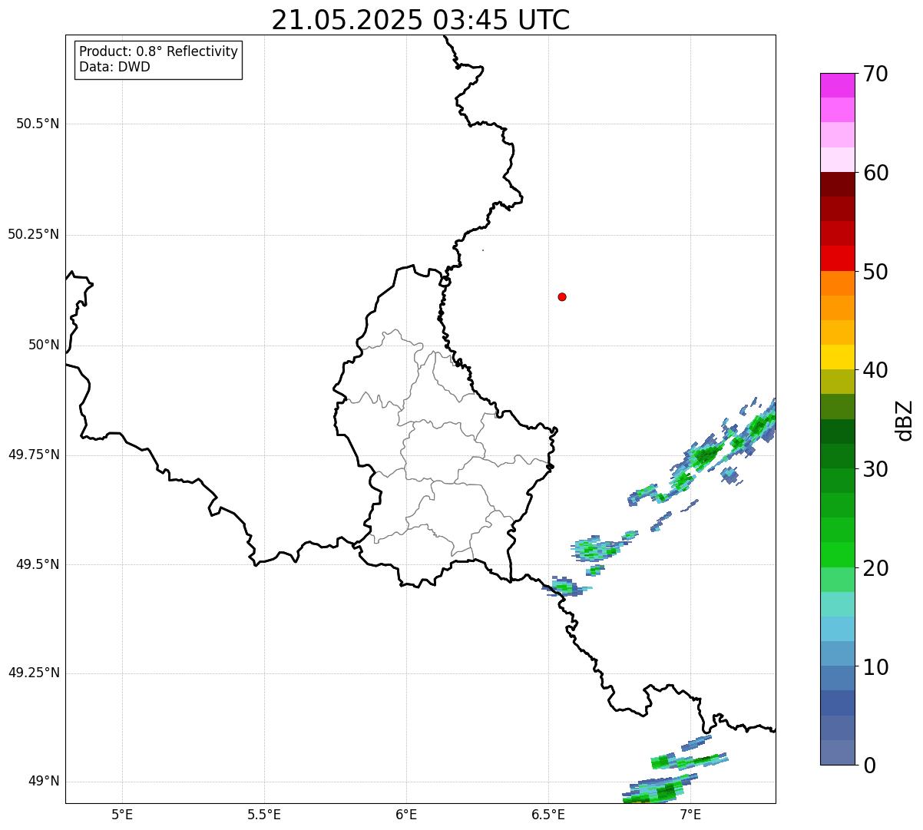Viewport: 923px width, 830px height.
Task: Click the 49.25°N latitude label
Action: pos(34,673)
